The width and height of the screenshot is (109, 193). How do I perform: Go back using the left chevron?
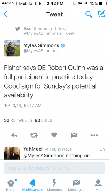click(5, 14)
